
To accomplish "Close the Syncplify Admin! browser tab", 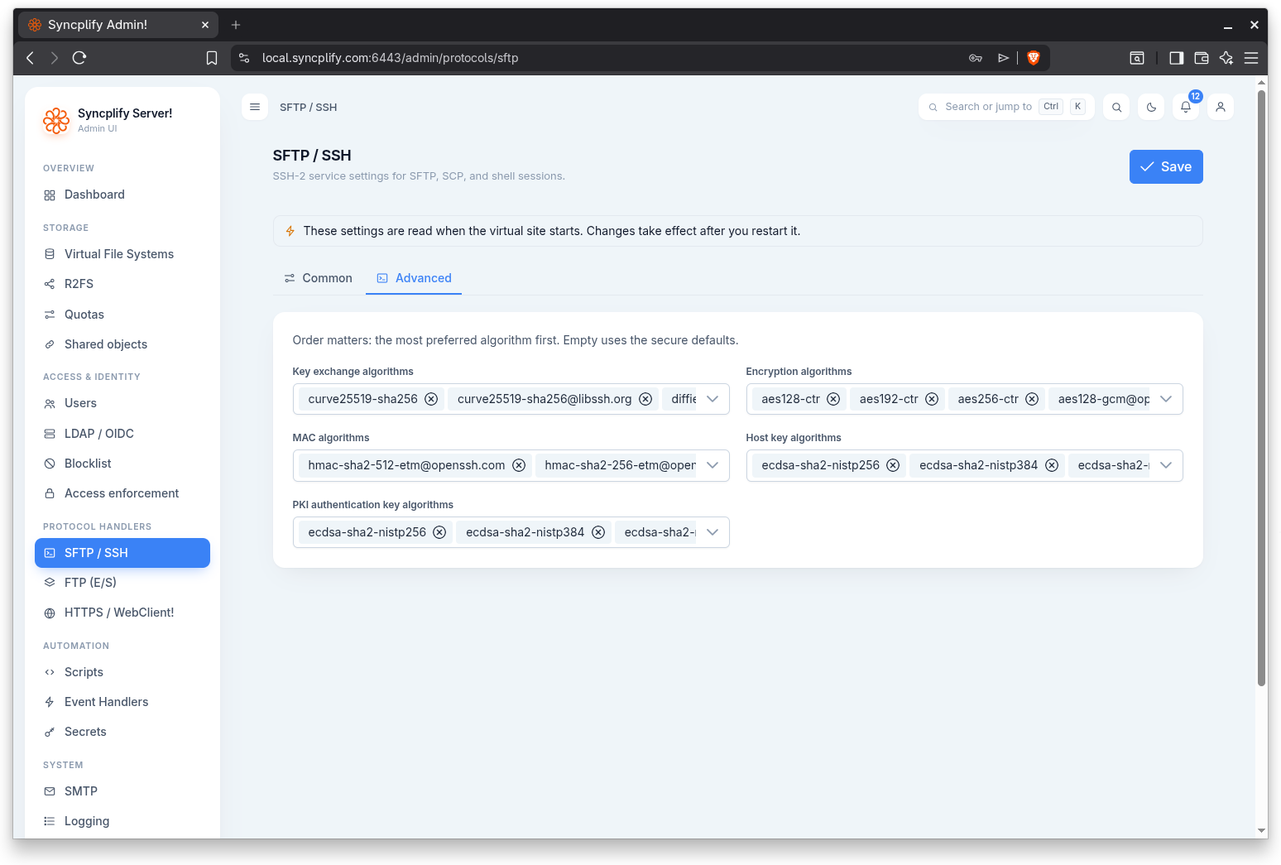I will coord(205,25).
